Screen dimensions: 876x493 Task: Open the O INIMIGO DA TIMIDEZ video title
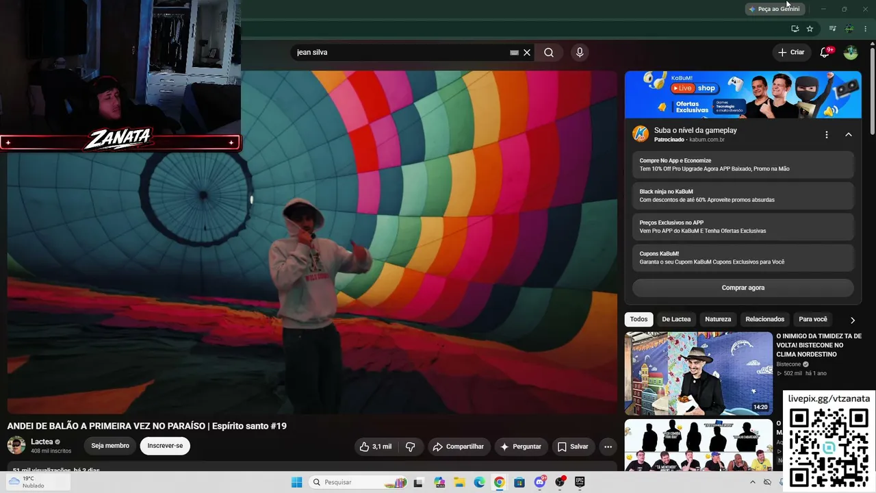point(819,345)
